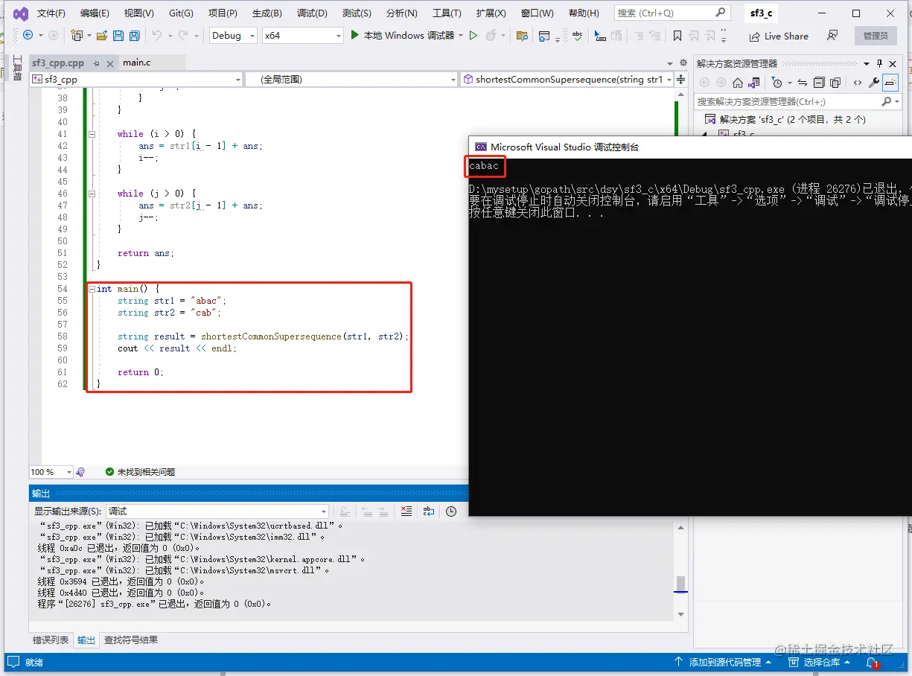
Task: Click the split editor icon beside function dropdown
Action: pyautogui.click(x=680, y=79)
